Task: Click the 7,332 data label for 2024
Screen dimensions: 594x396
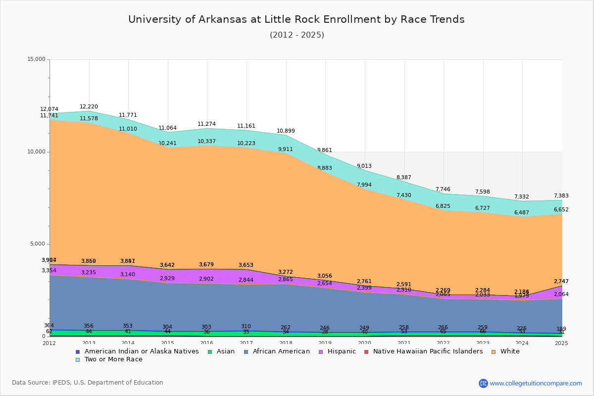Action: [x=522, y=197]
